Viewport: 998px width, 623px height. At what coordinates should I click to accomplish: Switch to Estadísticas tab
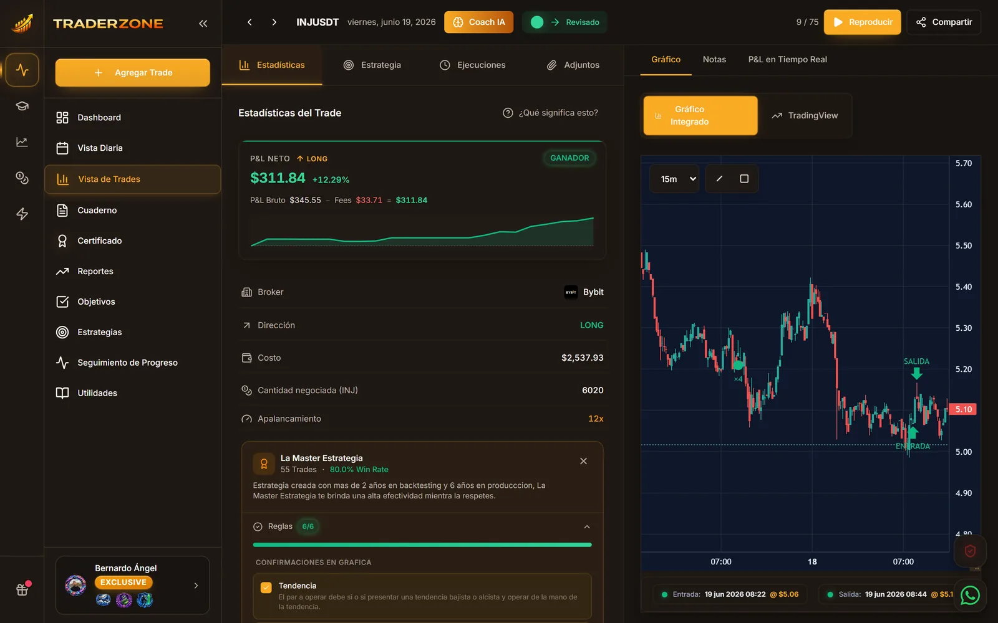click(272, 65)
